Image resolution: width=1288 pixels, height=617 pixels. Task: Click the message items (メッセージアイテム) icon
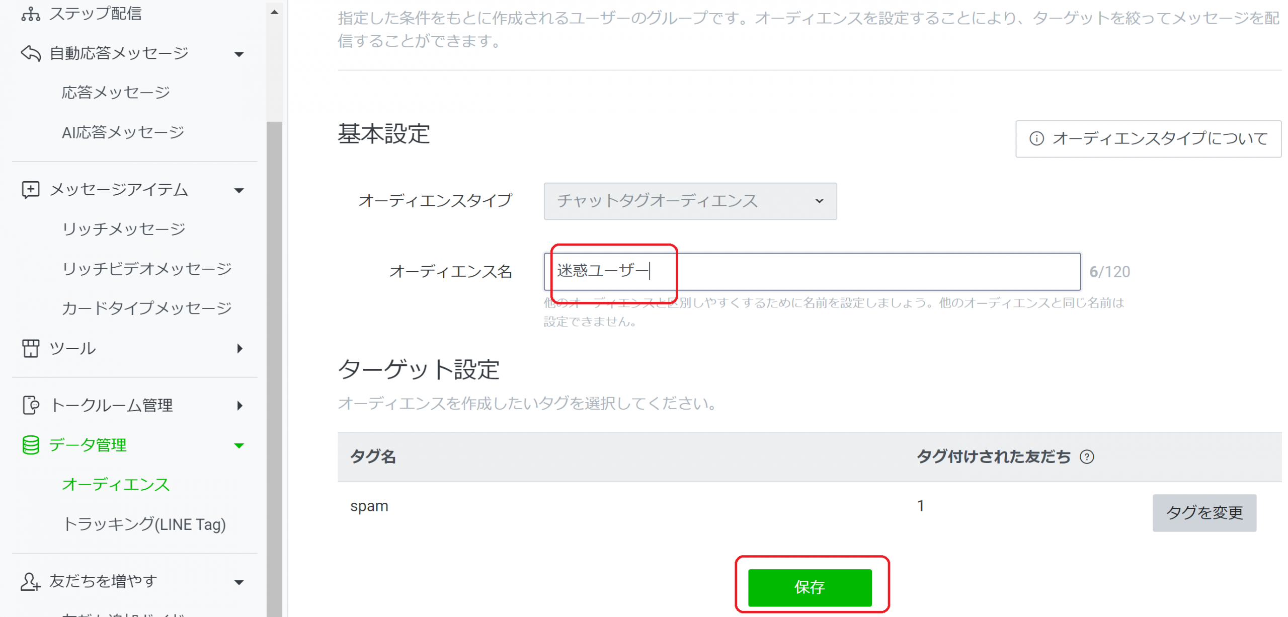point(31,190)
